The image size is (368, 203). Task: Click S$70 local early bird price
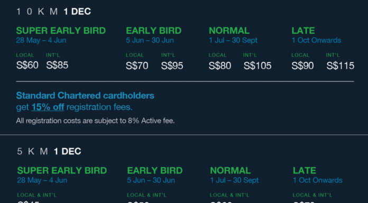[137, 66]
